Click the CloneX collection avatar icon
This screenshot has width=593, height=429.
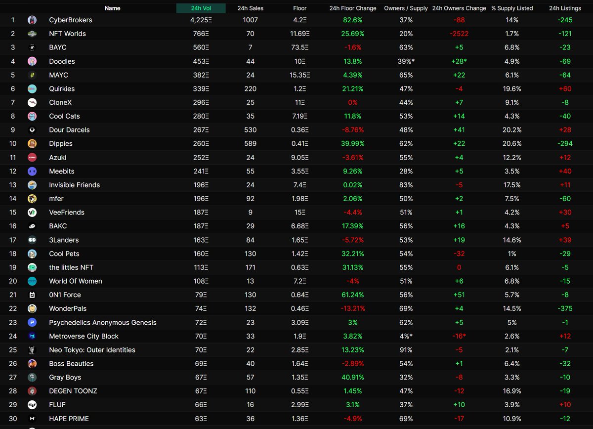point(32,102)
